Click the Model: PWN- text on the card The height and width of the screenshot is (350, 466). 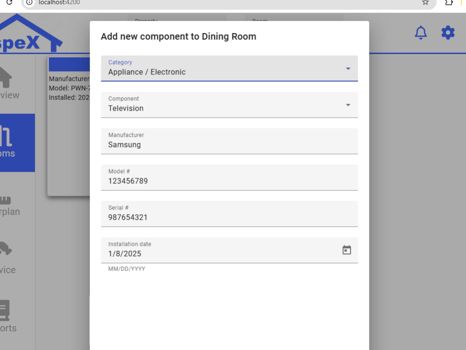click(x=69, y=88)
